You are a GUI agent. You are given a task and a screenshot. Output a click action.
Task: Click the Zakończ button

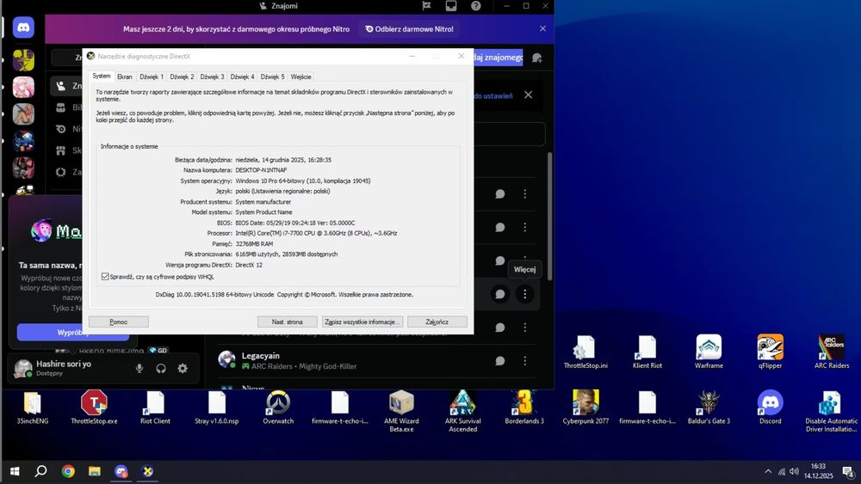click(437, 322)
